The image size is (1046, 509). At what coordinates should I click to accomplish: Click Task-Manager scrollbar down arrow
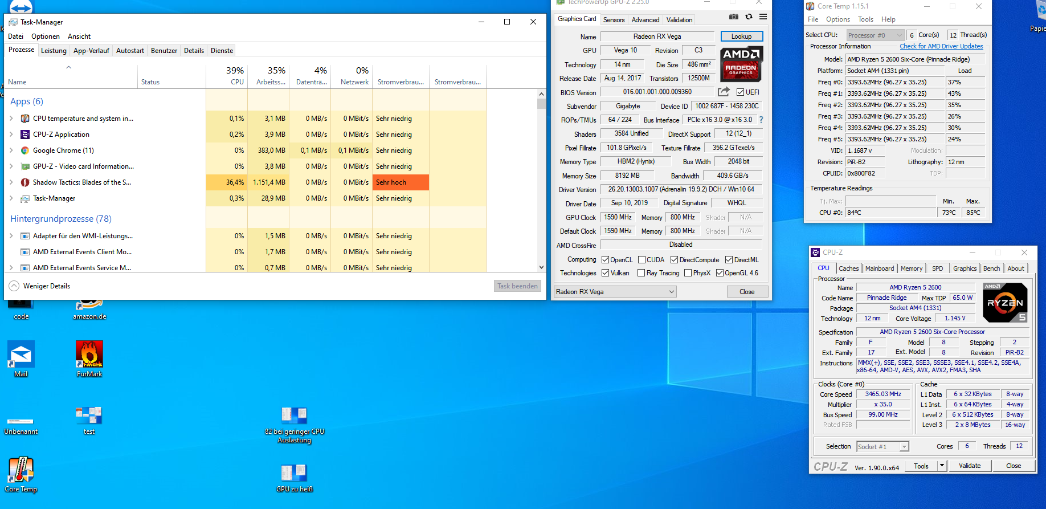pos(542,267)
